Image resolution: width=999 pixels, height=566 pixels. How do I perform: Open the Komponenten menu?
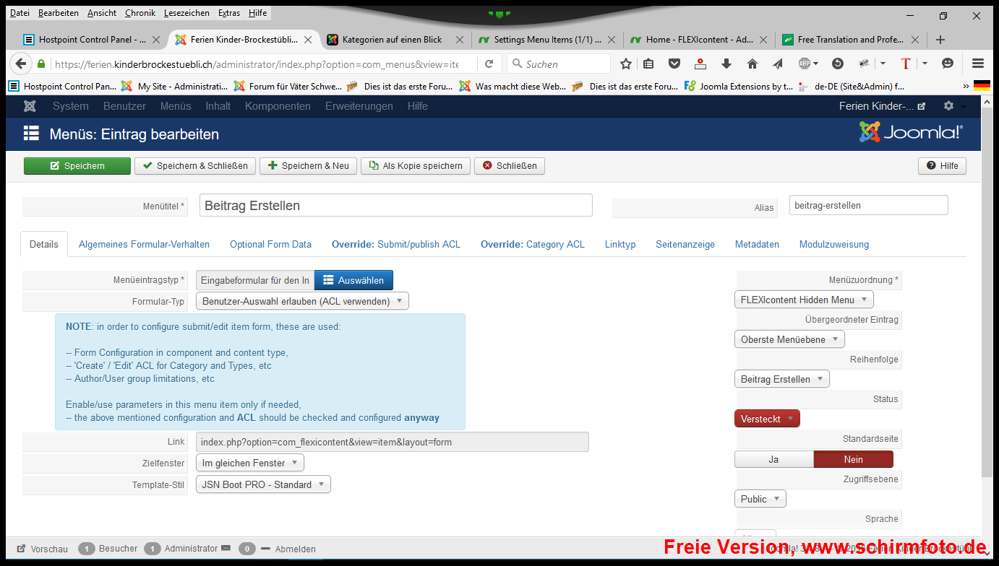278,106
